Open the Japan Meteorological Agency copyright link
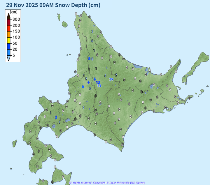The height and width of the screenshot is (185, 210). pos(126,183)
